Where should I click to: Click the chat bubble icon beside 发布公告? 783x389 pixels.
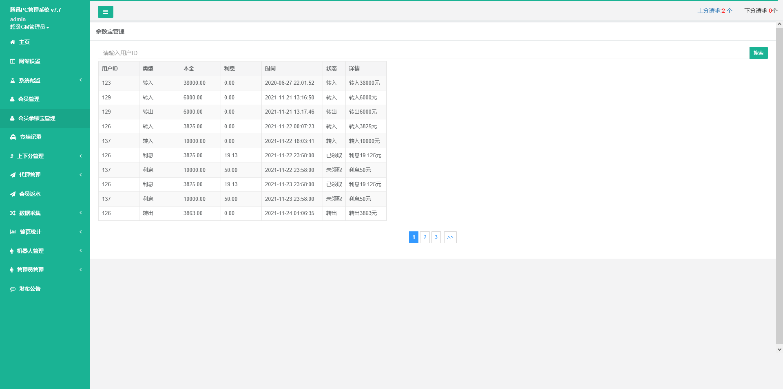(13, 289)
